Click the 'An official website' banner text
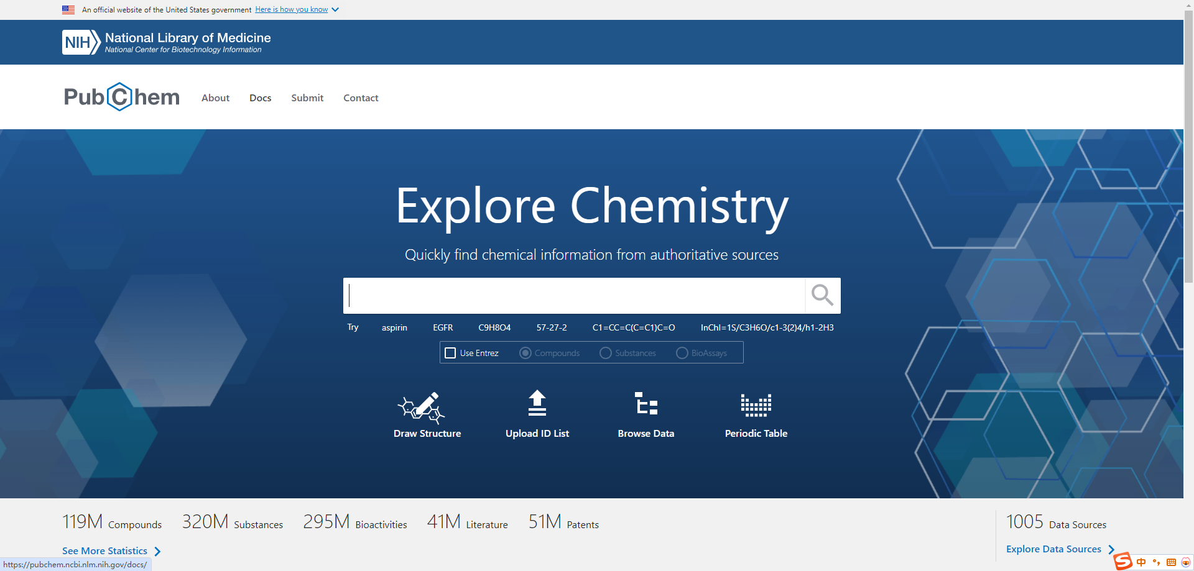Image resolution: width=1194 pixels, height=571 pixels. pyautogui.click(x=167, y=10)
